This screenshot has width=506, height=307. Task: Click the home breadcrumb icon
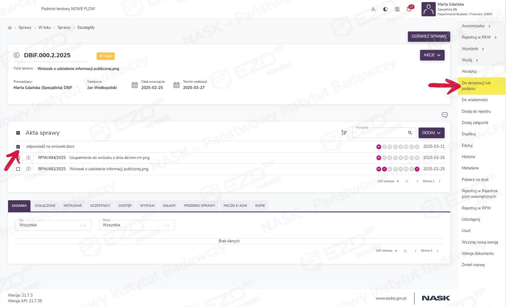[10, 28]
